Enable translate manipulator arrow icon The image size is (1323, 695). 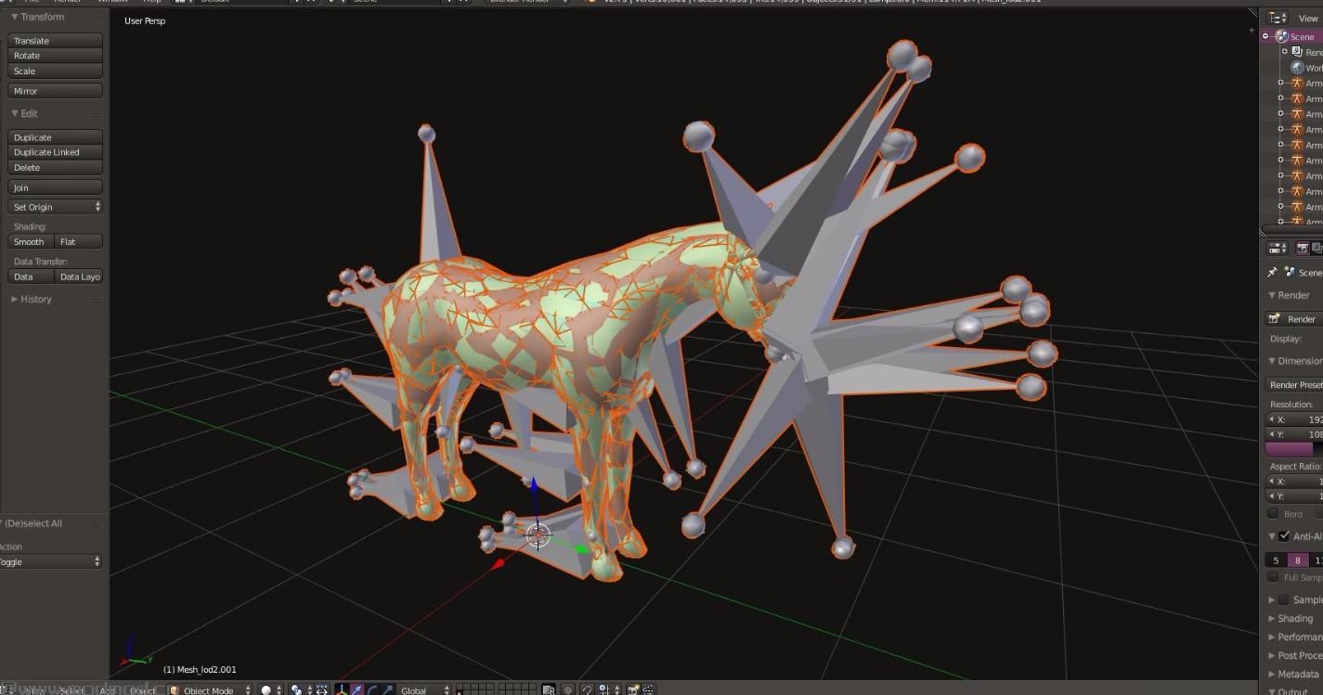pos(357,689)
